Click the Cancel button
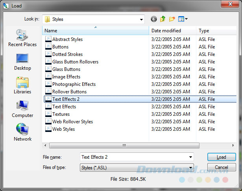Image resolution: width=242 pixels, height=191 pixels. pos(222,167)
